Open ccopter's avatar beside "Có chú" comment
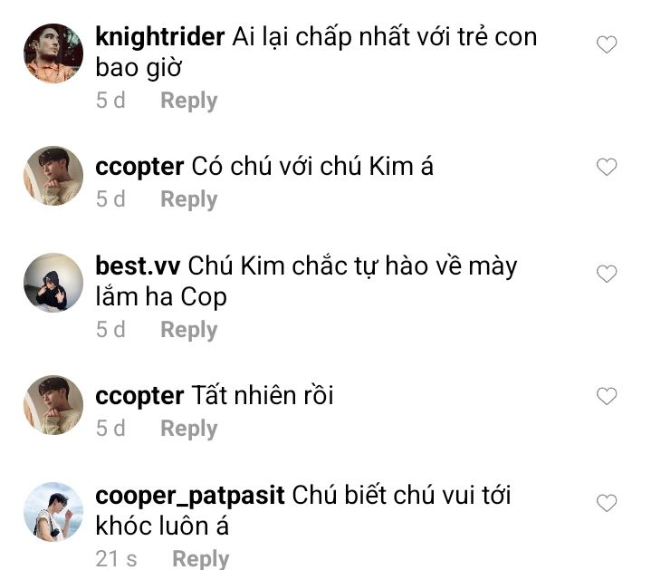Screen dimensions: 651x570 click(53, 176)
